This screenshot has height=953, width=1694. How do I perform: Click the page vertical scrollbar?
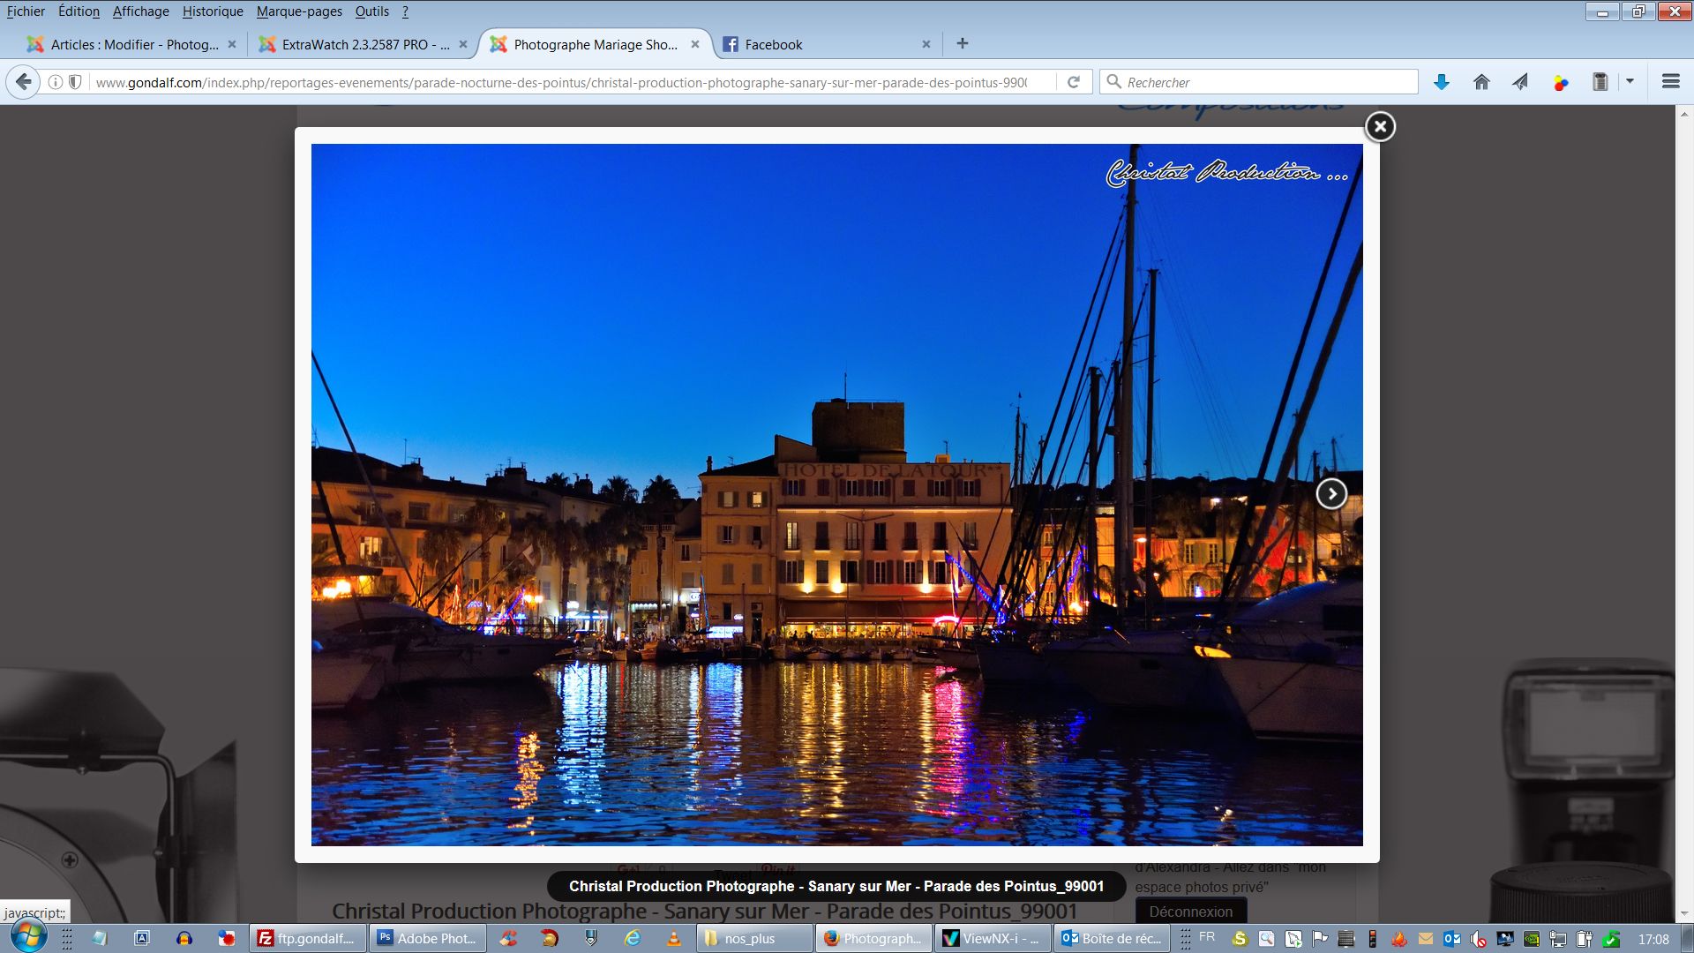click(x=1684, y=512)
